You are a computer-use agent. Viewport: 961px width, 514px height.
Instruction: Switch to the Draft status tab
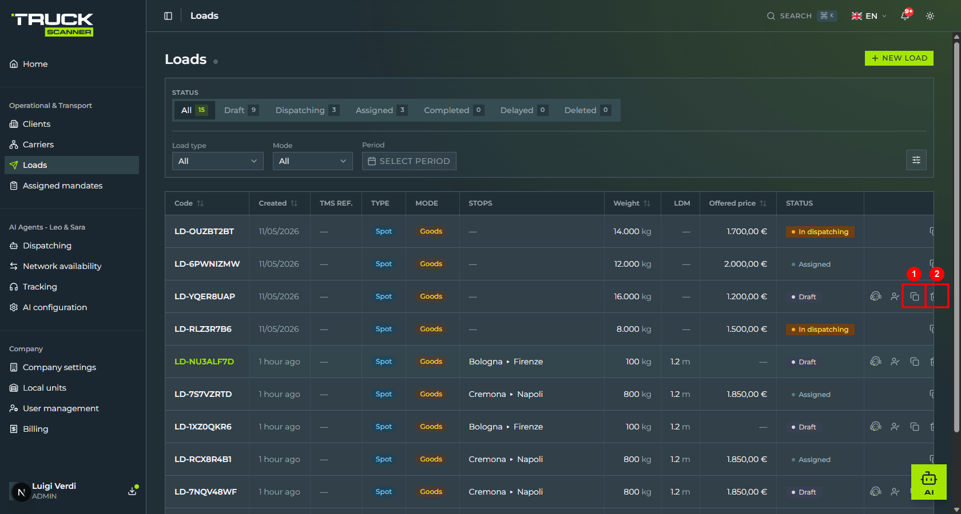click(x=241, y=110)
